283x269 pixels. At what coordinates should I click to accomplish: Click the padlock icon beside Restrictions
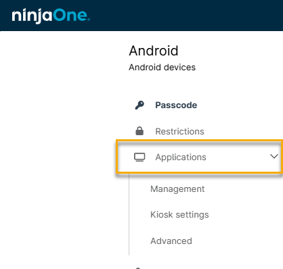tap(139, 131)
